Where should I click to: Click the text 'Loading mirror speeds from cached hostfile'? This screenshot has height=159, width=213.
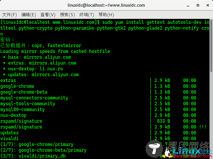(x=55, y=51)
